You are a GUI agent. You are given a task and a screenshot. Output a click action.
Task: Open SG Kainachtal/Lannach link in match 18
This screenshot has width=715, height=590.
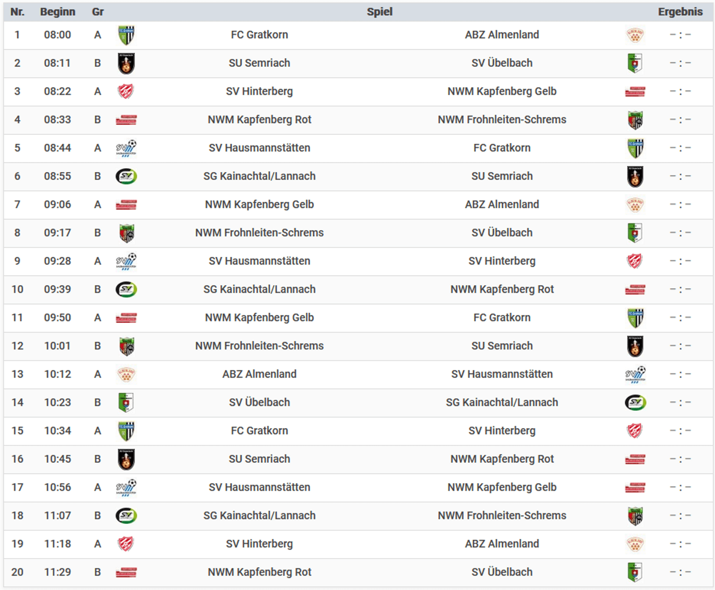(x=259, y=516)
